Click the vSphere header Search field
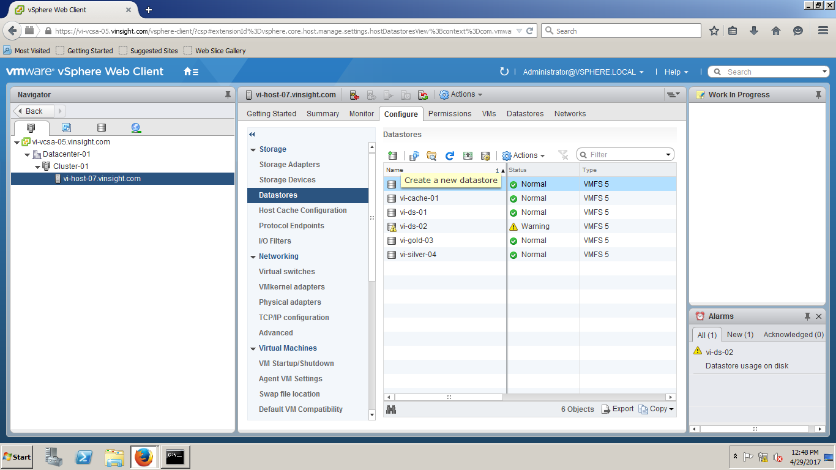 [x=769, y=72]
